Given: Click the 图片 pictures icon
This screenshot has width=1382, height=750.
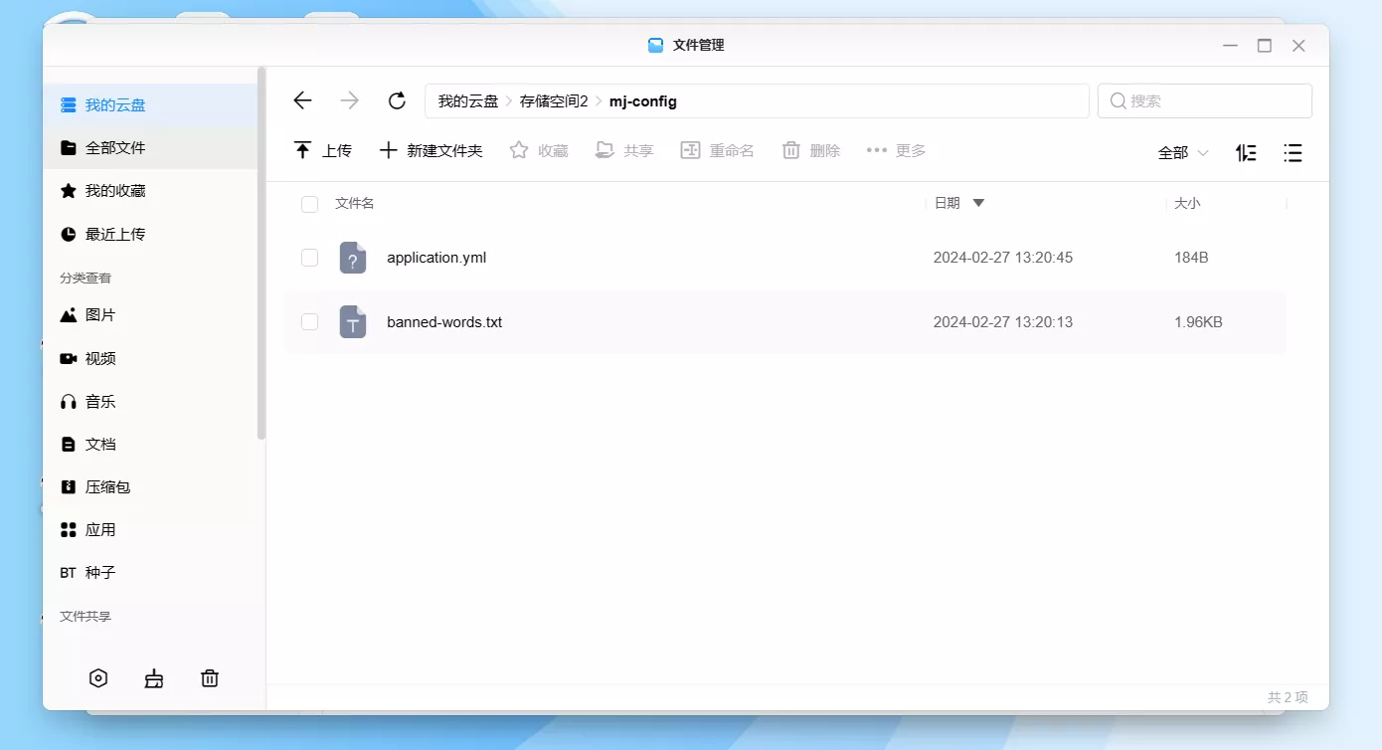Looking at the screenshot, I should tap(69, 314).
